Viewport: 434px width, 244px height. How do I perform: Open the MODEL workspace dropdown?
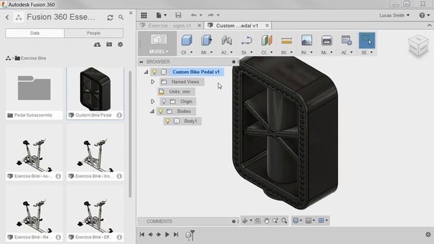coord(158,52)
